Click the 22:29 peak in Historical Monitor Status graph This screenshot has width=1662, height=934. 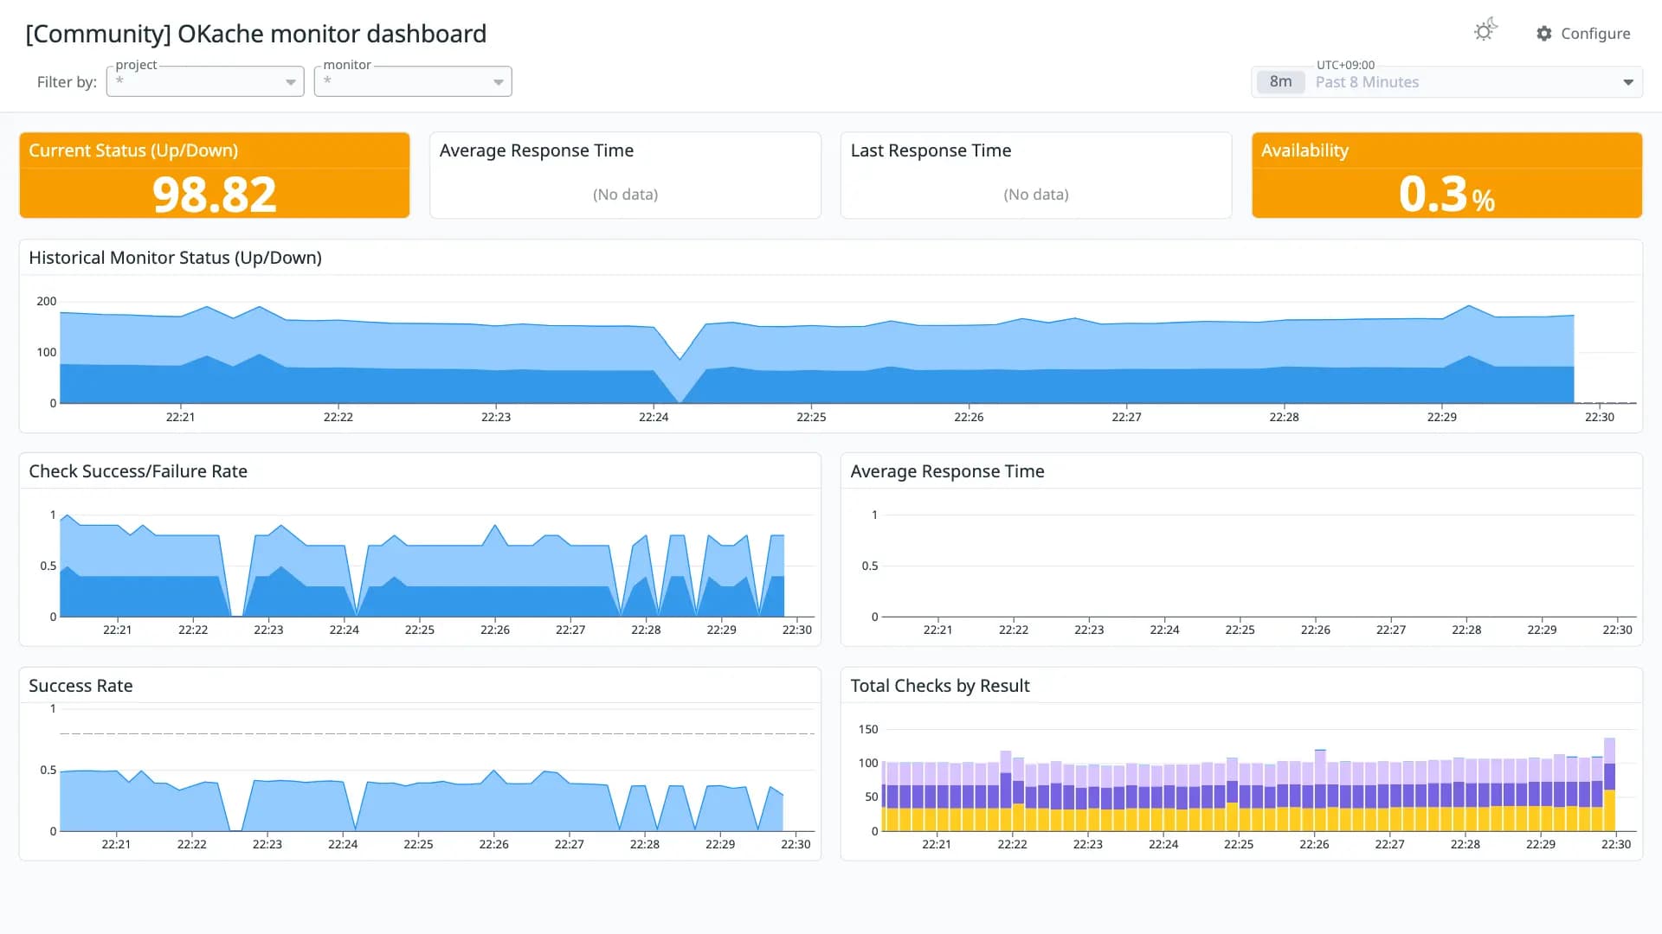pyautogui.click(x=1468, y=306)
